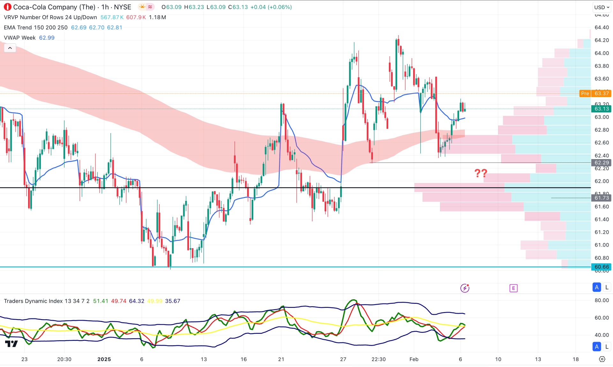Click the EMA value 62.81
This screenshot has height=367, width=613.
tap(115, 27)
